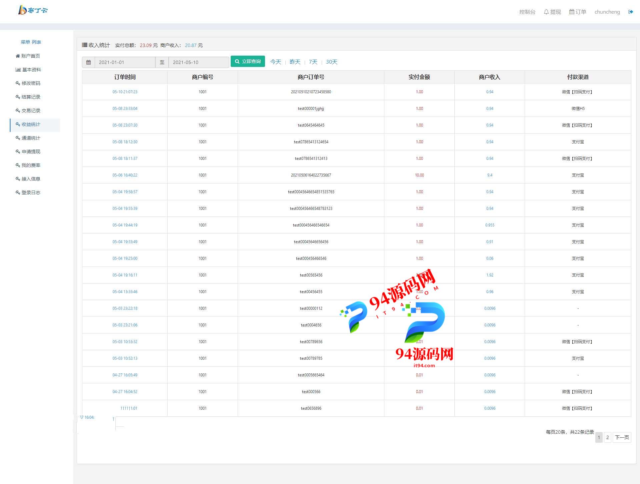The width and height of the screenshot is (640, 484).
Task: Open 我的费率 in sidebar
Action: [x=28, y=165]
